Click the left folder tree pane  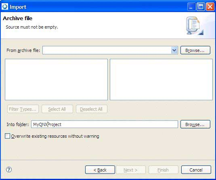coord(56,80)
